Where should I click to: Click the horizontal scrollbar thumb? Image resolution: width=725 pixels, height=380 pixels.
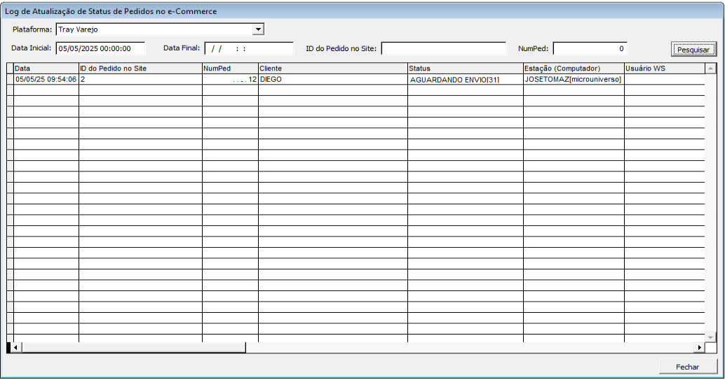(133, 347)
